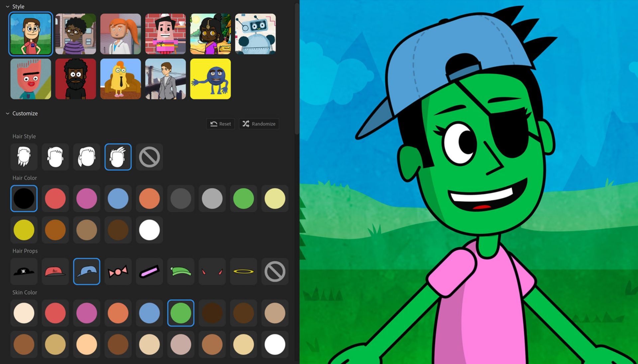Collapse the Style section expander
638x364 pixels.
click(x=8, y=6)
